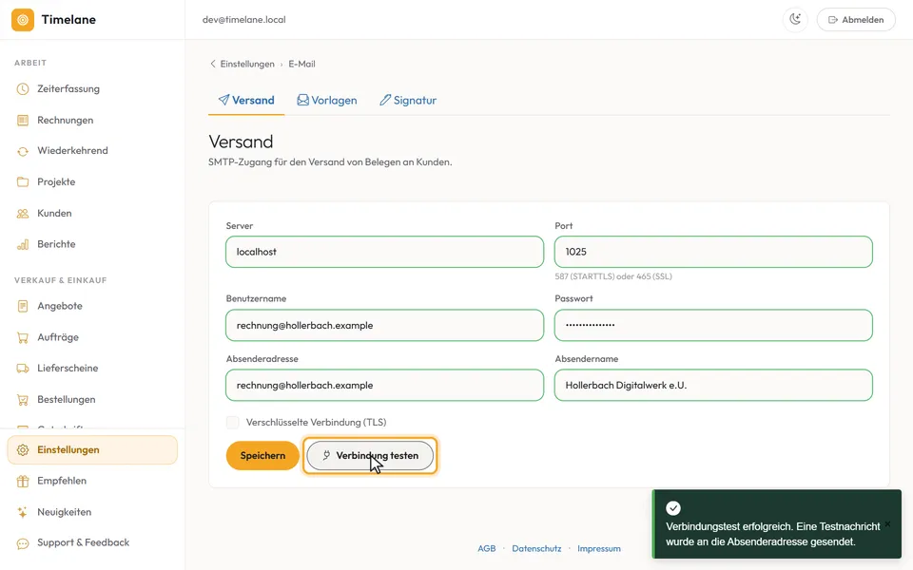Viewport: 913px width, 570px height.
Task: Click the Signatur pen icon
Action: pos(385,100)
